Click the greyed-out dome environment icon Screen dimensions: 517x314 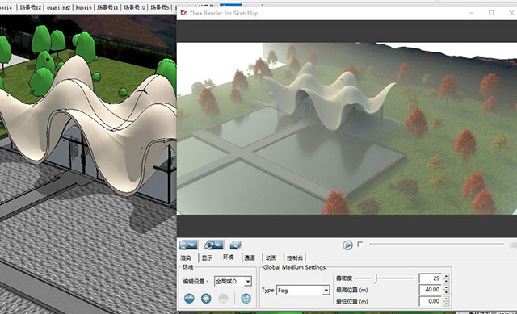(x=224, y=299)
